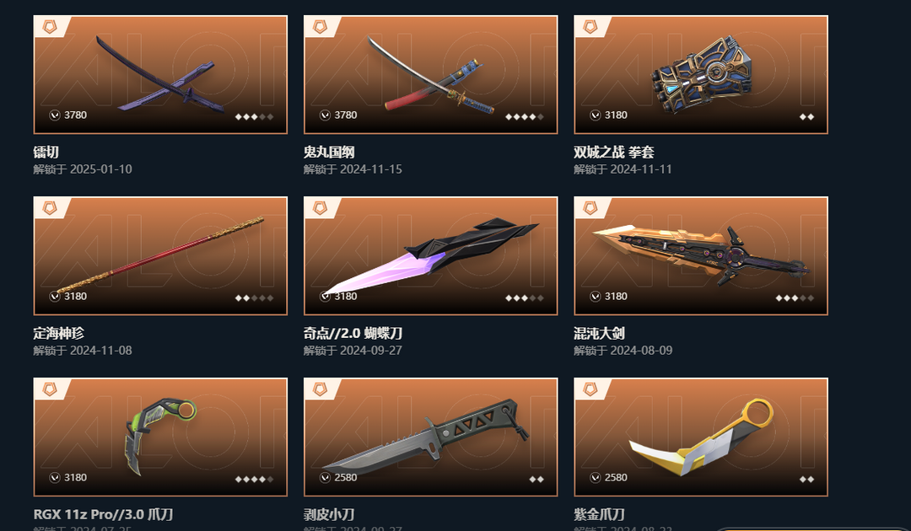Select the 鬼丸国纲 katana skin card

click(x=430, y=75)
